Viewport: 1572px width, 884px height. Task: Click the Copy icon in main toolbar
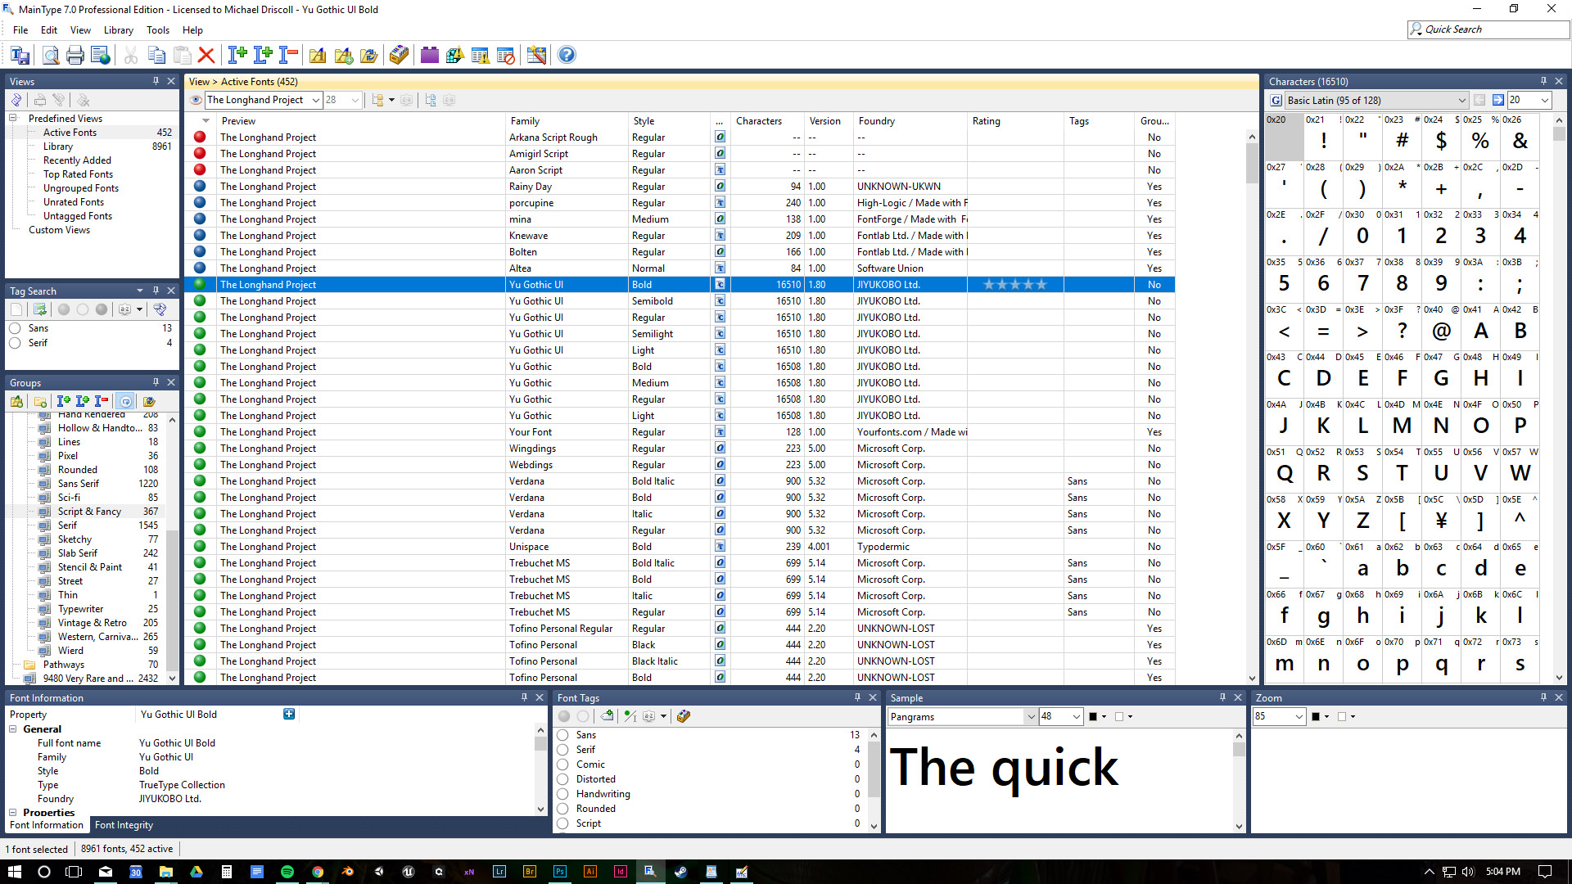(156, 55)
